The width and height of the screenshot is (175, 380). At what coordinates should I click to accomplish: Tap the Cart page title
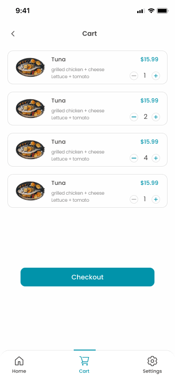coord(90,33)
